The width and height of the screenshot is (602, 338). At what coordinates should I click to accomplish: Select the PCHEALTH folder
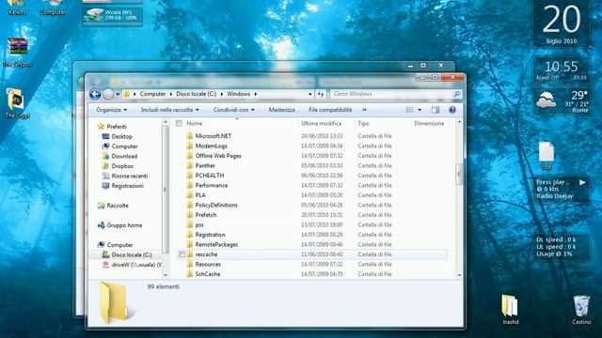pos(210,176)
